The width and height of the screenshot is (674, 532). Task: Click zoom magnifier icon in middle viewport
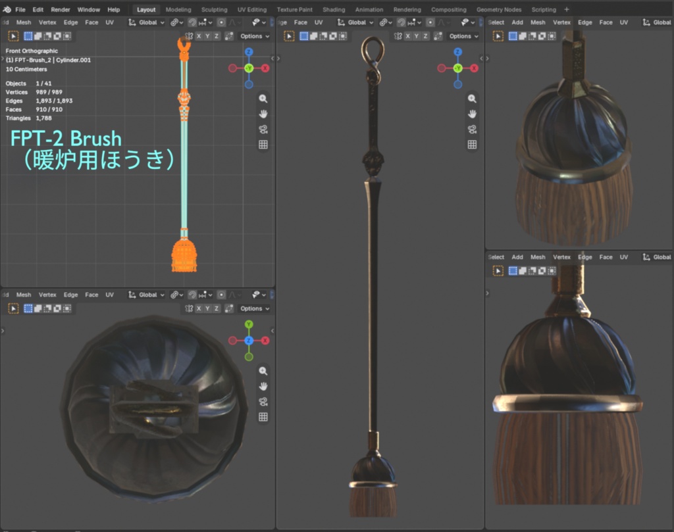point(472,99)
